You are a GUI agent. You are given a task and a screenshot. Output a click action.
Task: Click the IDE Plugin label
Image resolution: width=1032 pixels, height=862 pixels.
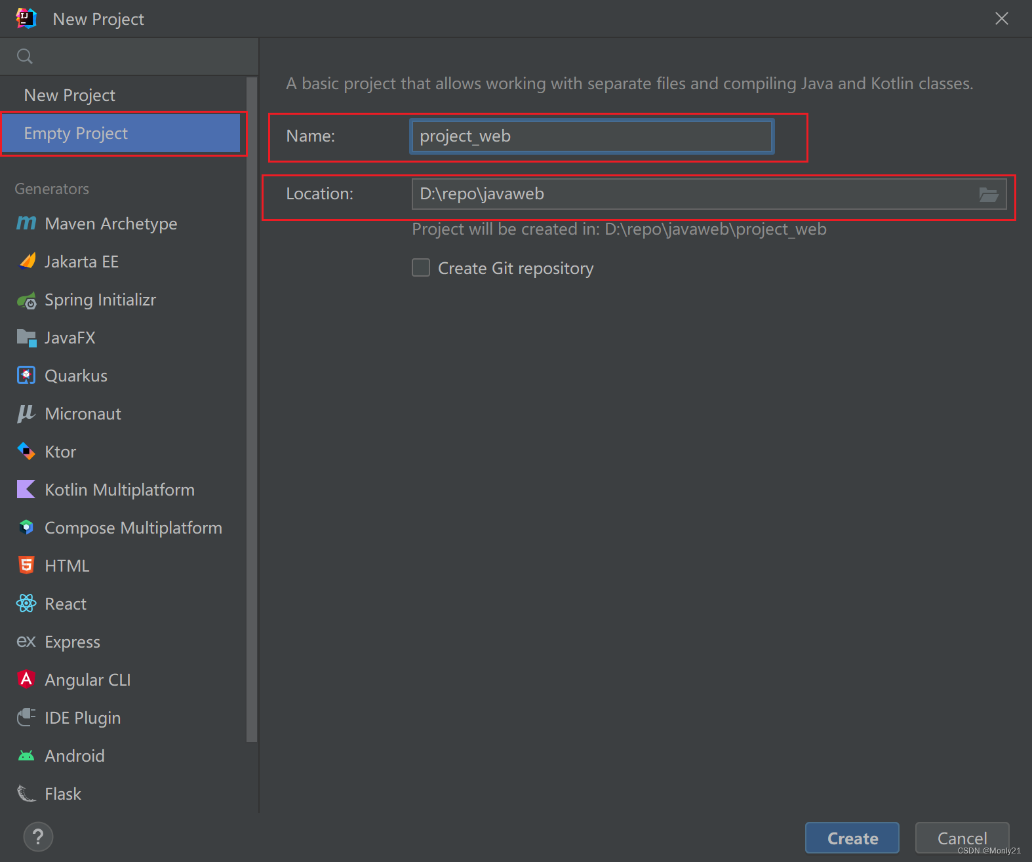pyautogui.click(x=83, y=718)
